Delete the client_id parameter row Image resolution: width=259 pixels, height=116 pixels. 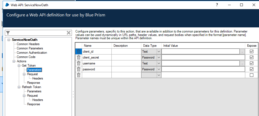(78, 51)
